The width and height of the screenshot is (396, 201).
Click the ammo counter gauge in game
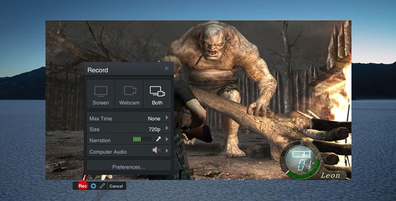(x=300, y=161)
